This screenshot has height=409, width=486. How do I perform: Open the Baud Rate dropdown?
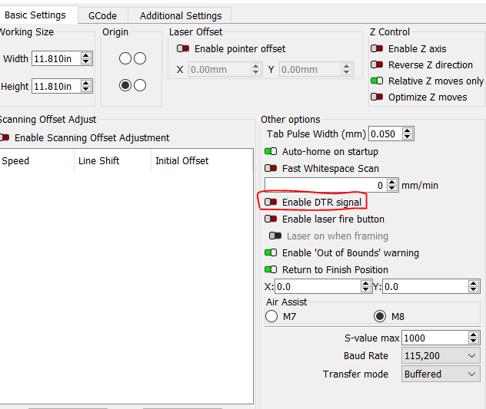(441, 356)
